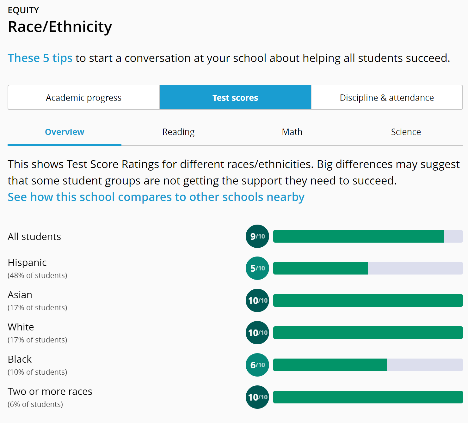Open the Discipline & attendance tab
468x423 pixels.
coord(386,98)
